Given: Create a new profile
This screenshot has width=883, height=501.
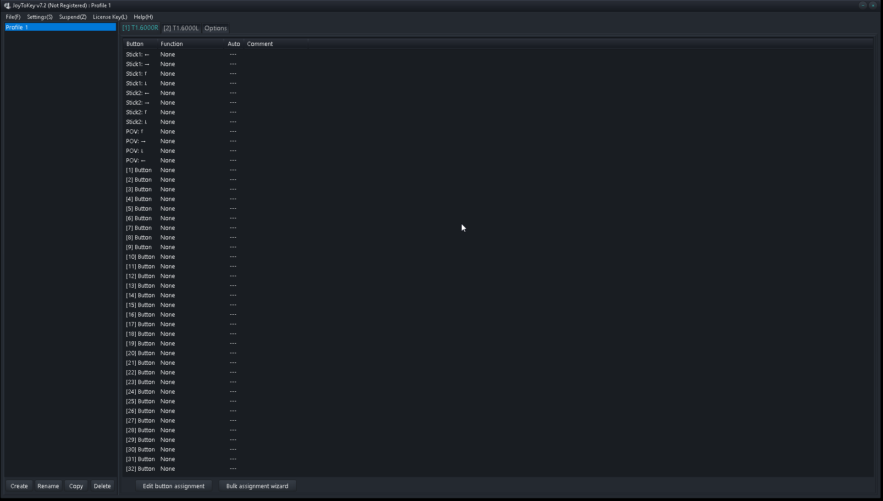Looking at the screenshot, I should tap(19, 486).
